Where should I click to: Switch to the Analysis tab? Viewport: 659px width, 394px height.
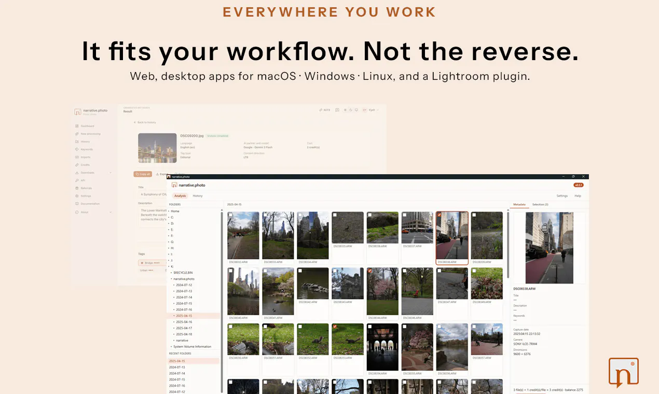coord(180,196)
